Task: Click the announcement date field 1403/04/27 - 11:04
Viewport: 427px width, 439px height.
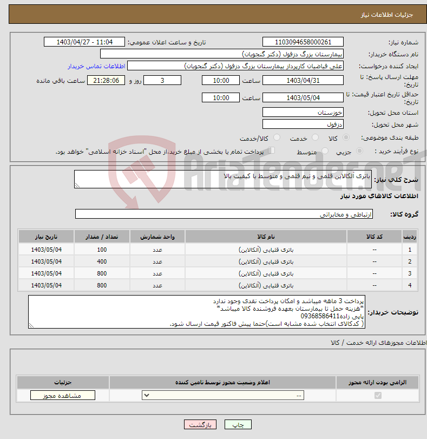Action: [x=84, y=42]
